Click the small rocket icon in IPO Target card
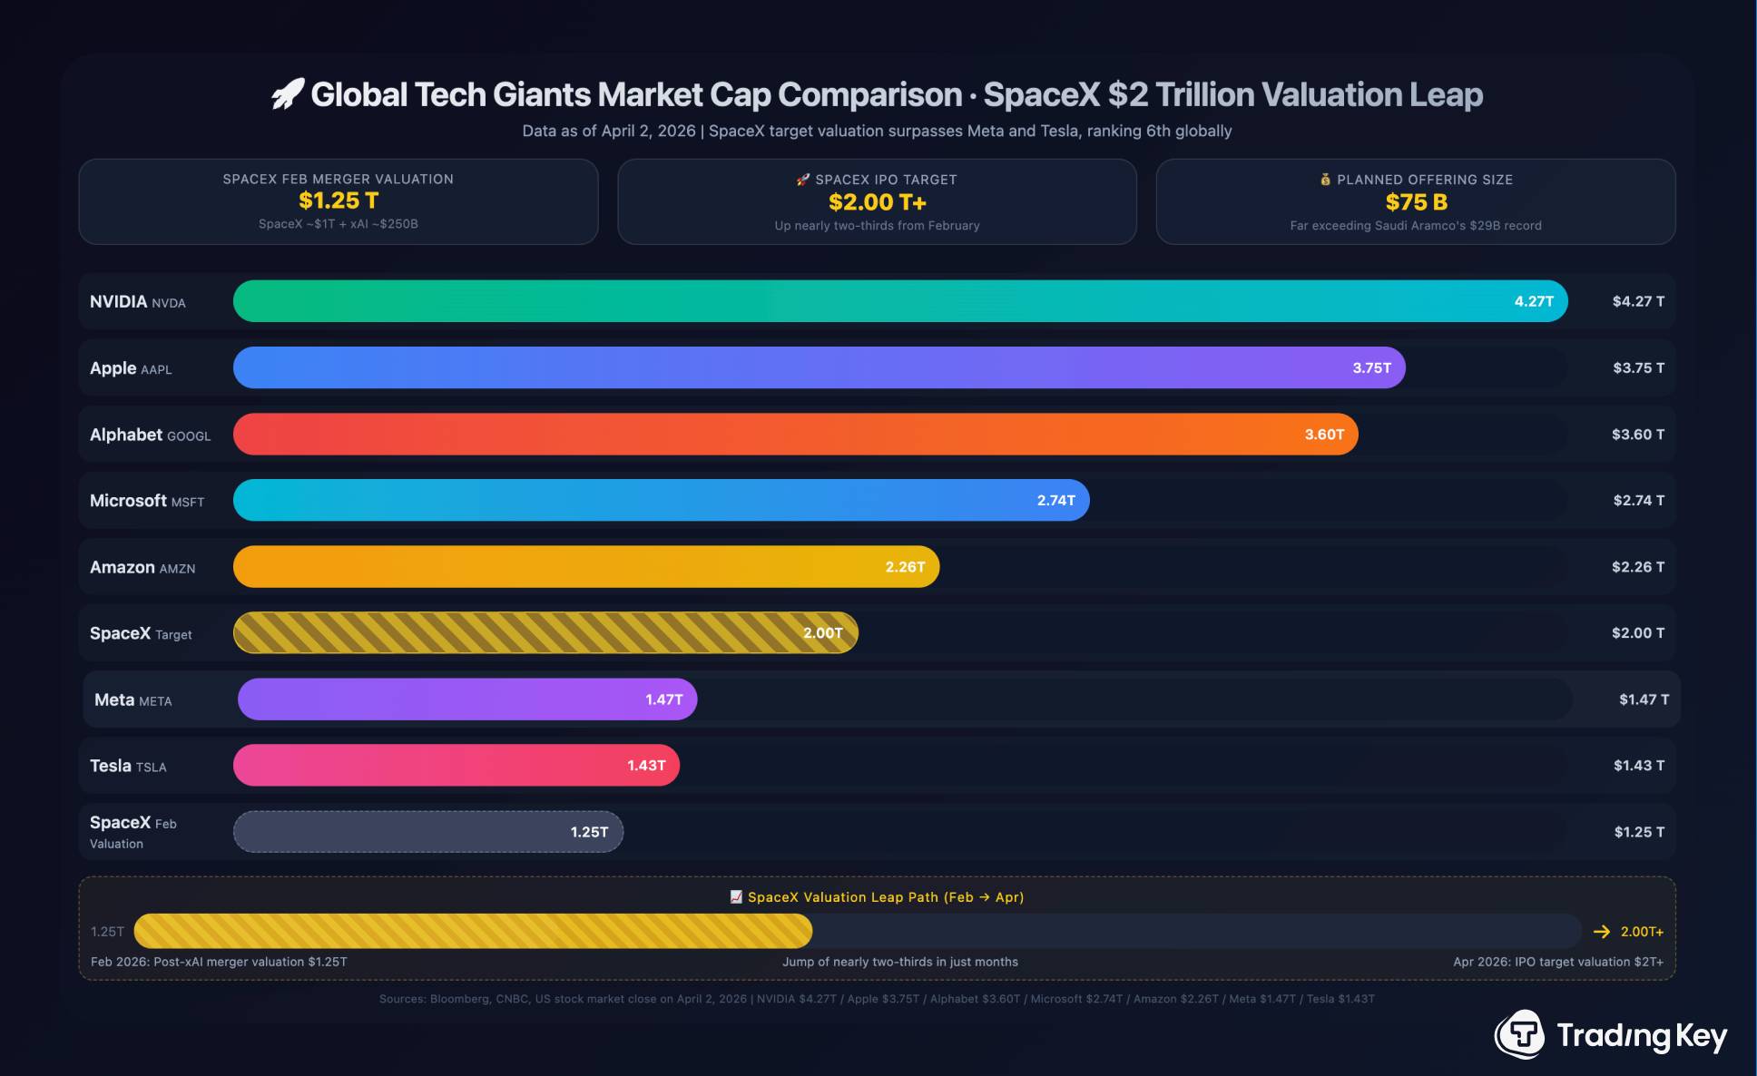 pyautogui.click(x=802, y=180)
